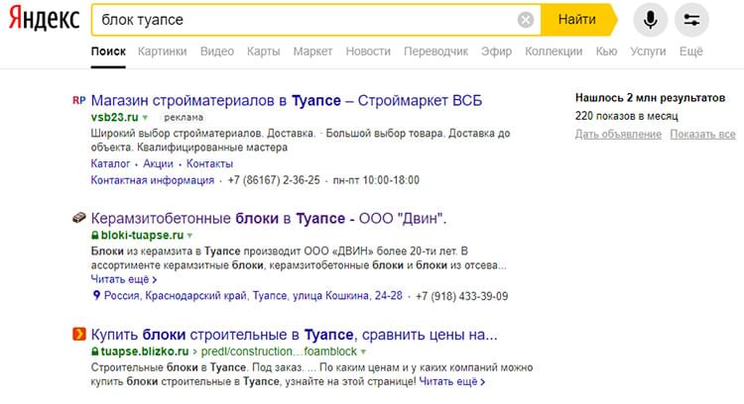Open the Кью tab
This screenshot has height=404, width=744.
pyautogui.click(x=606, y=51)
